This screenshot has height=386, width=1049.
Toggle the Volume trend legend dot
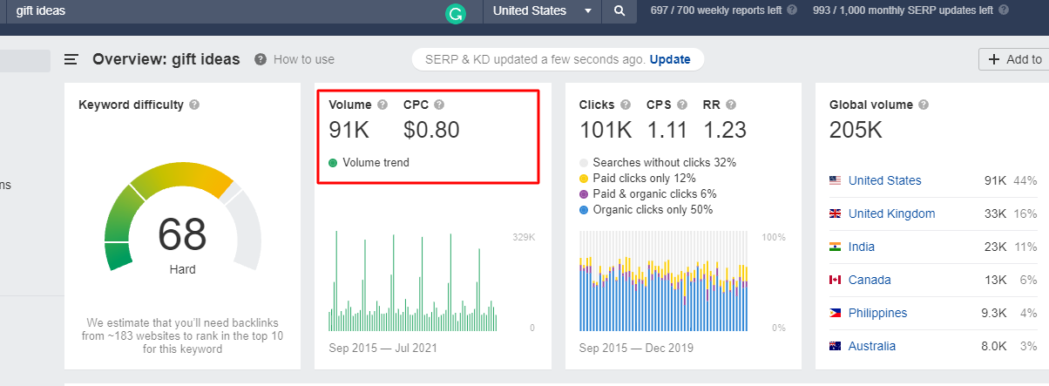[x=333, y=163]
